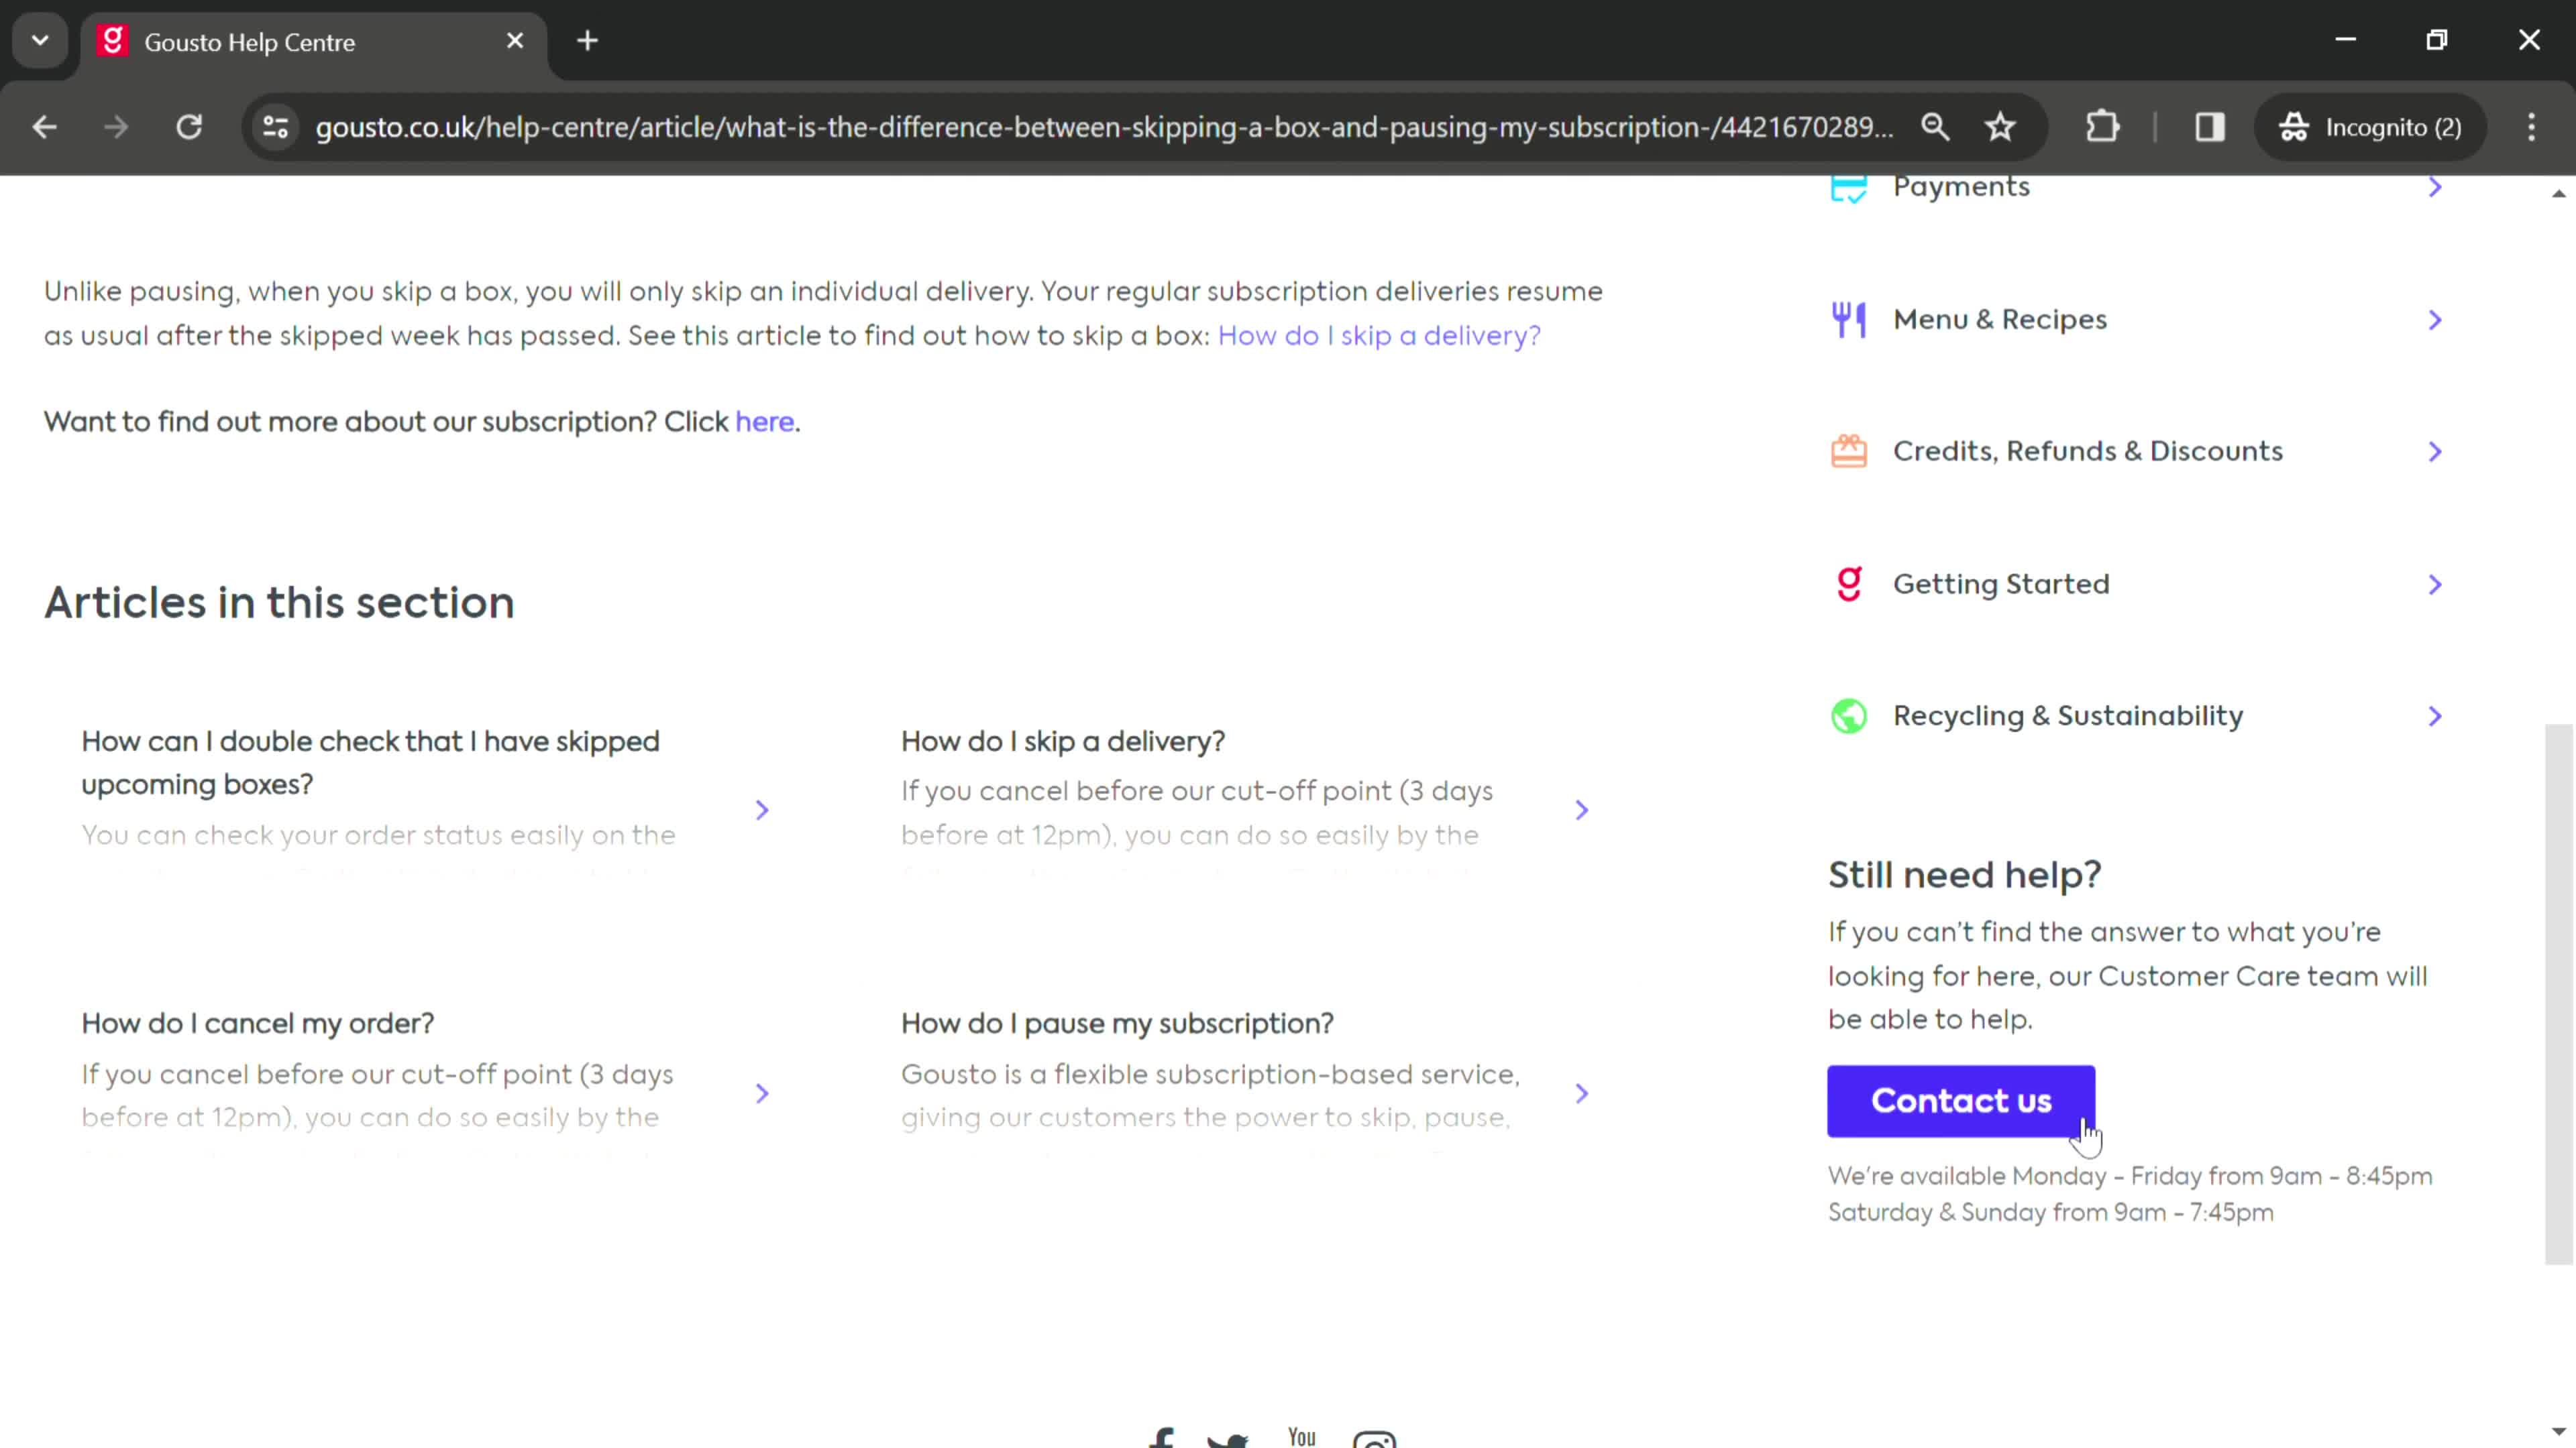Open the Menu & Recipes category
Screen dimensions: 2576x1448
[2136, 320]
